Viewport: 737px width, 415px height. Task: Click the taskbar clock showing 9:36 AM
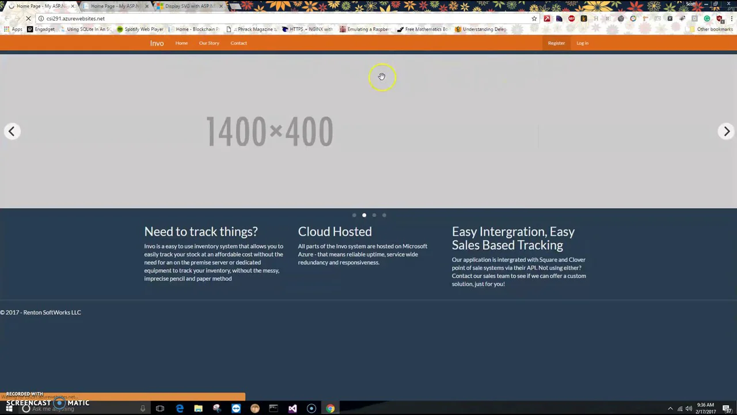(x=705, y=409)
